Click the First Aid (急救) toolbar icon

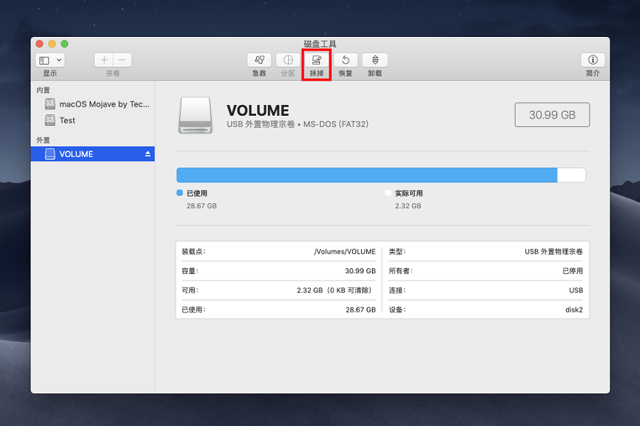coord(260,60)
